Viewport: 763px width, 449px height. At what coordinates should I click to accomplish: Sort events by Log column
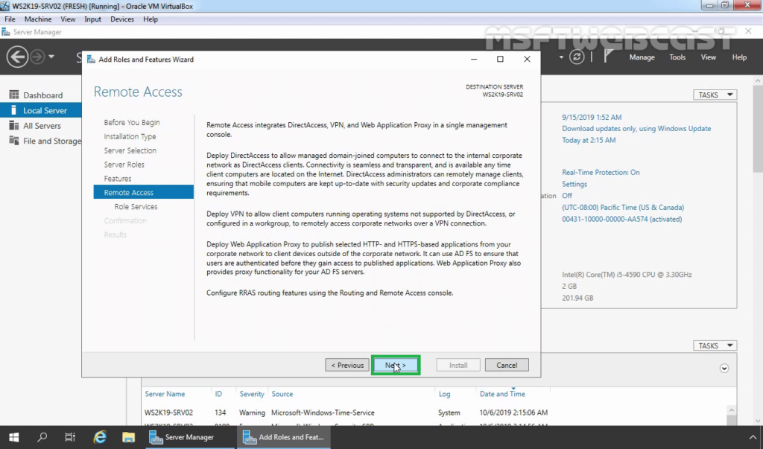pyautogui.click(x=444, y=394)
